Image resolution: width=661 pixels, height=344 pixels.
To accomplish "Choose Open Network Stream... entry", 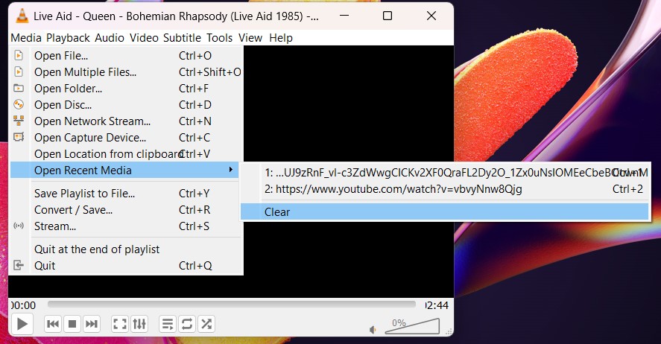I will tap(126, 121).
